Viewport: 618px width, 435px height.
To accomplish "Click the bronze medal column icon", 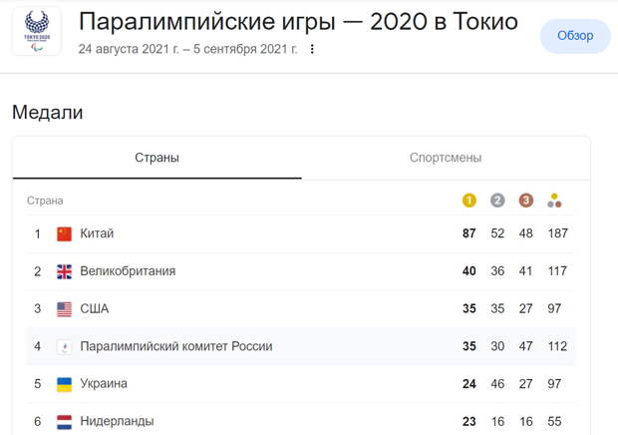I will [x=525, y=201].
